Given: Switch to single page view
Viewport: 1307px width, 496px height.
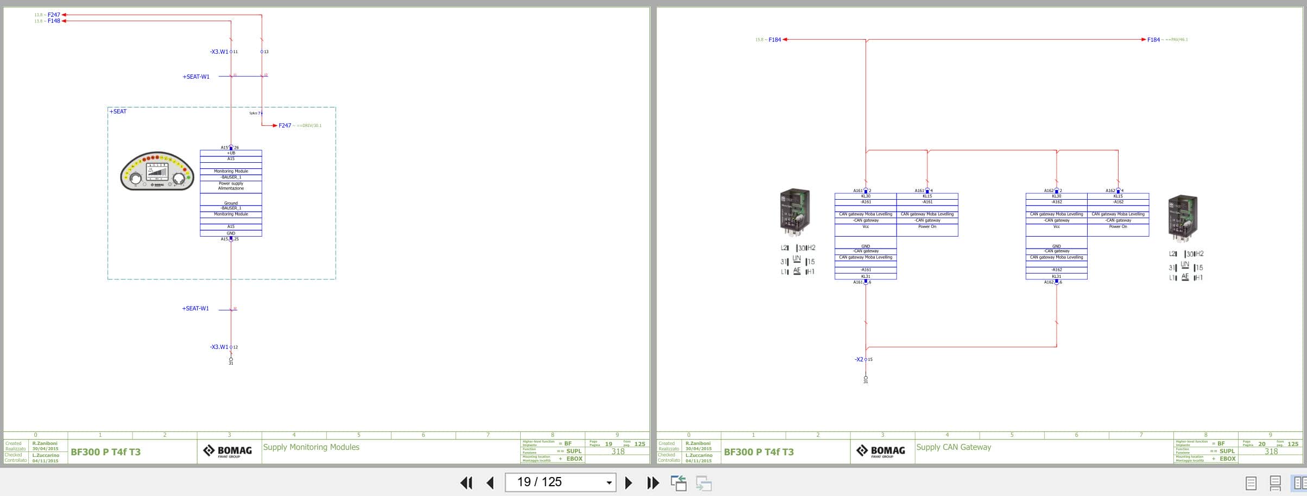Looking at the screenshot, I should point(1251,483).
